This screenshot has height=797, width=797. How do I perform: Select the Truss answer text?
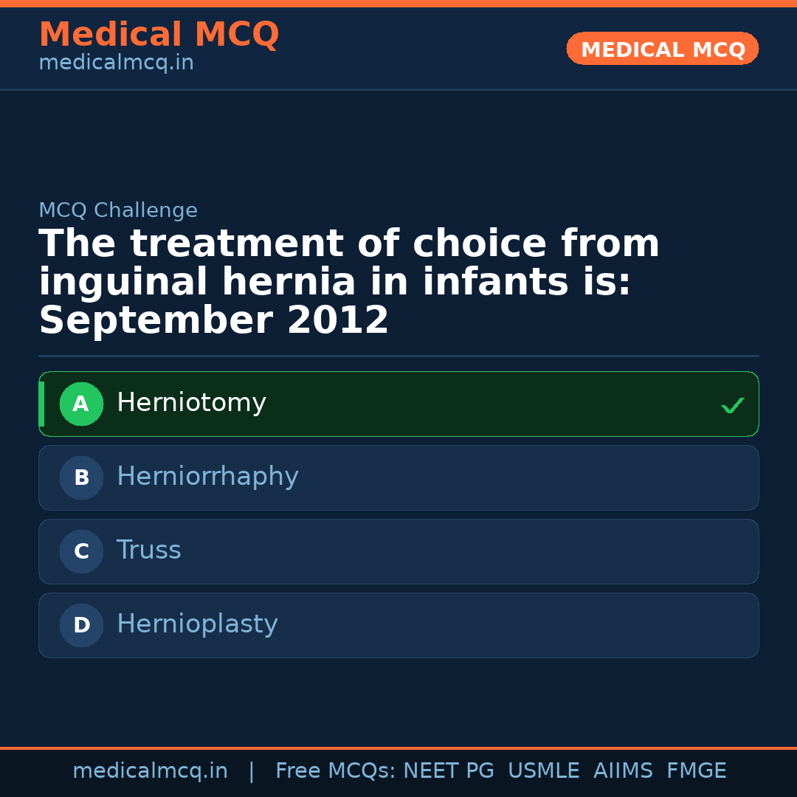coord(148,551)
